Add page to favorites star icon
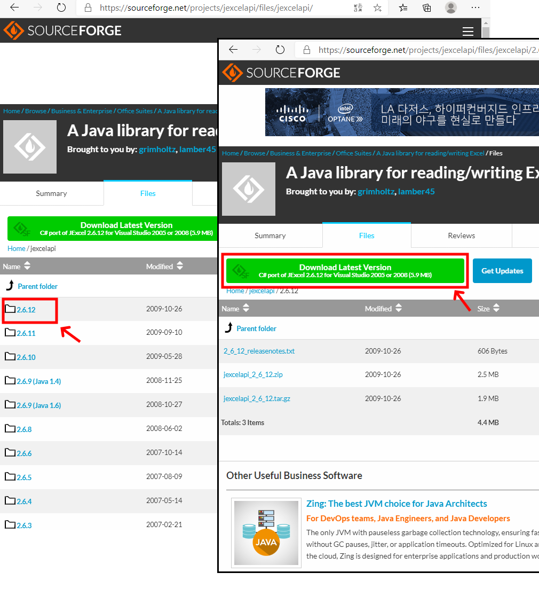Image resolution: width=539 pixels, height=604 pixels. 377,7
